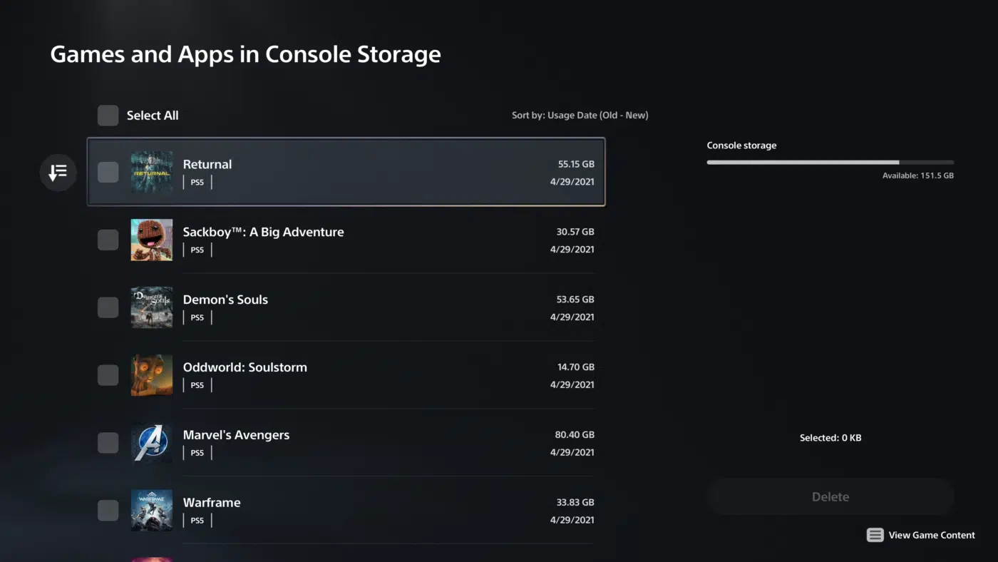This screenshot has height=562, width=998.
Task: Check the Returnal selection checkbox
Action: 108,172
